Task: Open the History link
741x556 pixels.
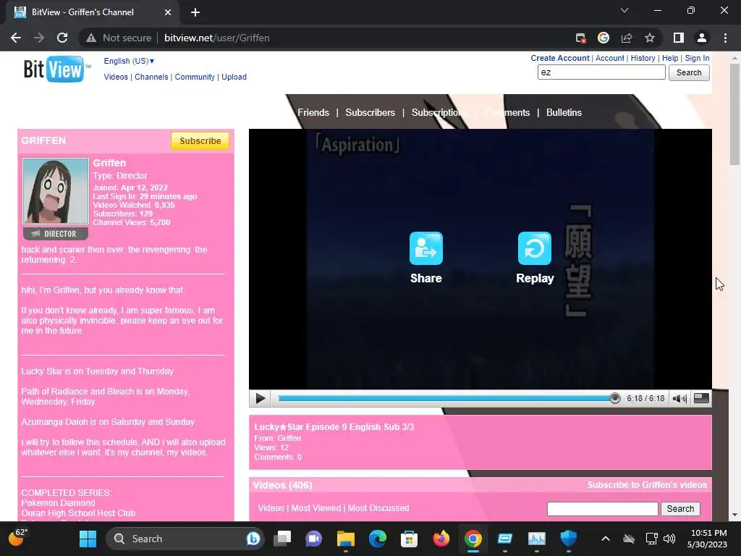Action: point(643,58)
